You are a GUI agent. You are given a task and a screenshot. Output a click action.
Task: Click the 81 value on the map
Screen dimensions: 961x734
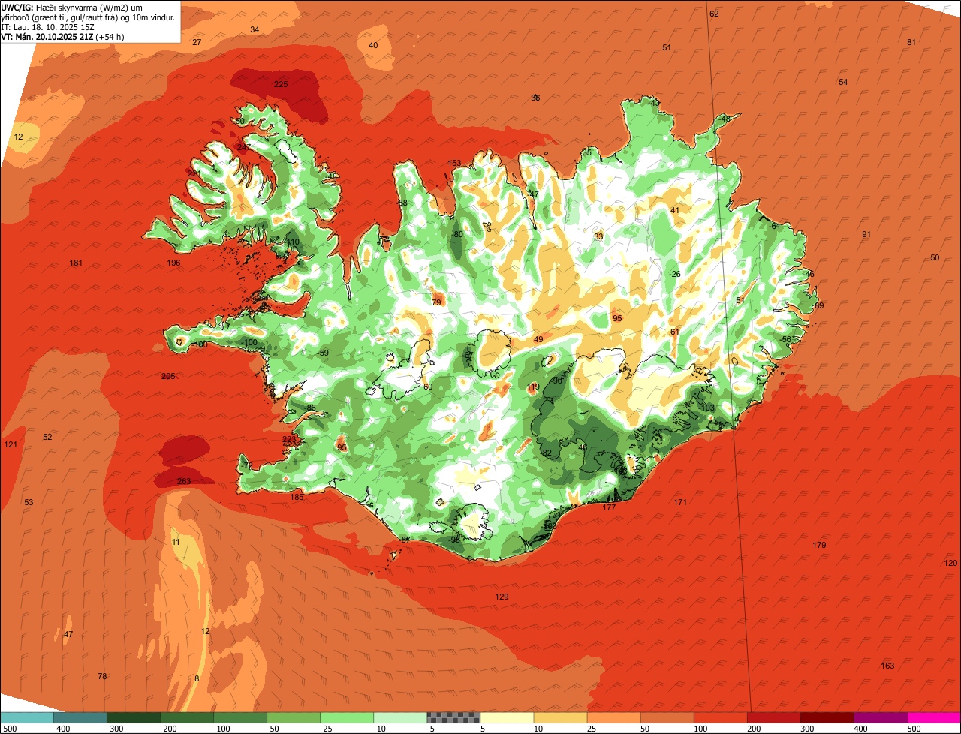pos(911,42)
